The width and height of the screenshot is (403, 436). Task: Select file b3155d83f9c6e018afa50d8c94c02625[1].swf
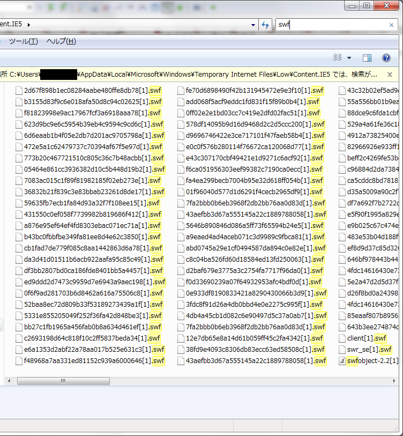point(88,102)
